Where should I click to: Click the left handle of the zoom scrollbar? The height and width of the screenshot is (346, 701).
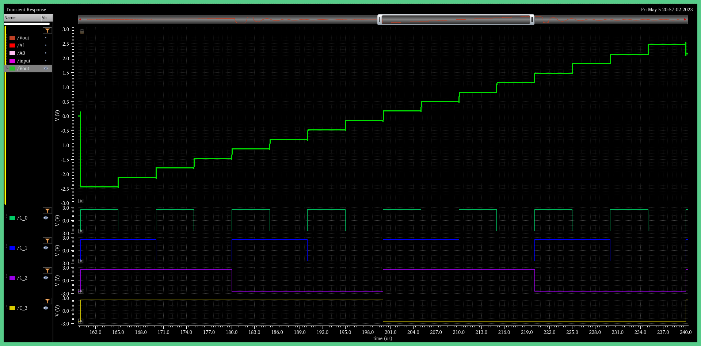[x=380, y=20]
